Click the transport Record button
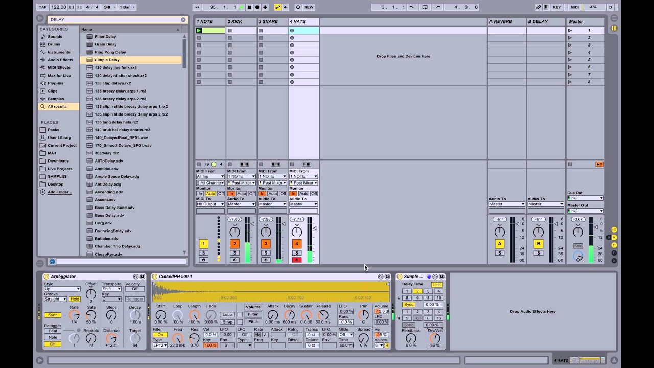The width and height of the screenshot is (654, 368). click(257, 7)
